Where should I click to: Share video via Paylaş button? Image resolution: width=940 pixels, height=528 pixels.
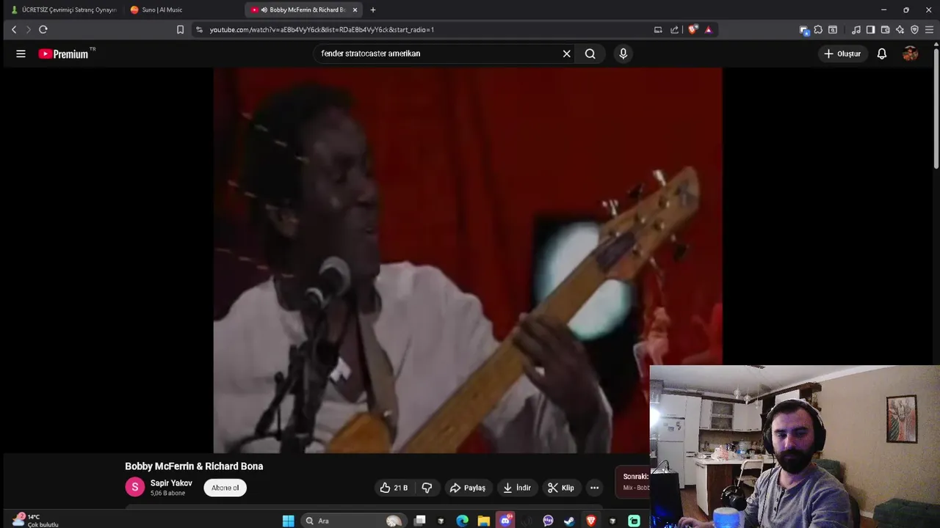tap(468, 488)
